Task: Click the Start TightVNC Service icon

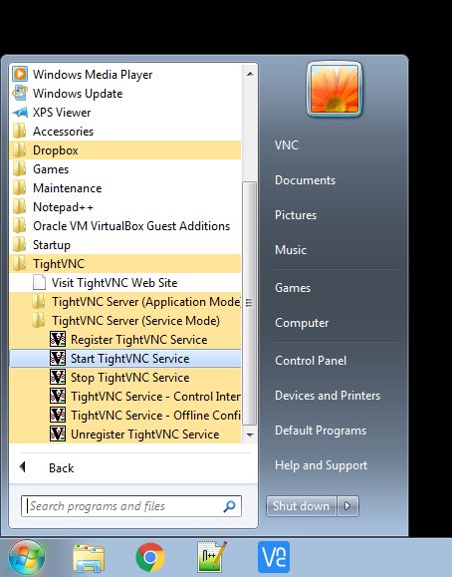Action: coord(58,358)
